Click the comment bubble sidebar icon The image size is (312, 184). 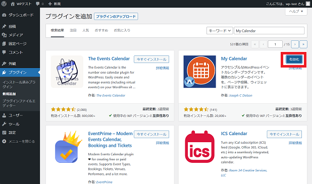pos(4,52)
